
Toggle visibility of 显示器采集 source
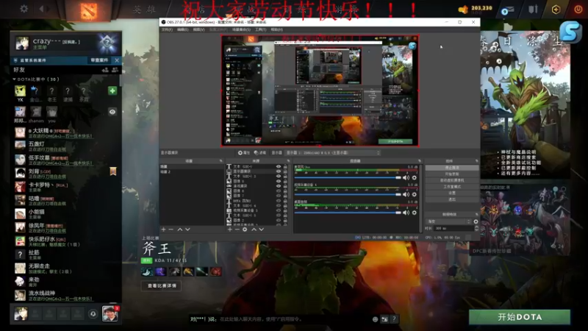[279, 171]
